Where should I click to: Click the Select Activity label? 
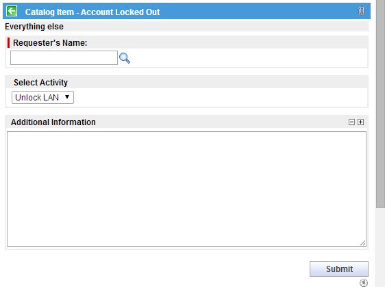click(40, 83)
